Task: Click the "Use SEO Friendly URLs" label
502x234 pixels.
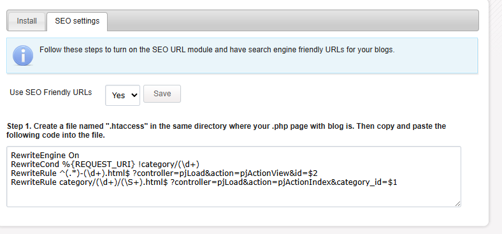Action: tap(50, 92)
